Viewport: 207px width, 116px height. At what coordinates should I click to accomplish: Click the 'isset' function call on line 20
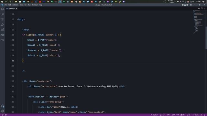(x=31, y=35)
